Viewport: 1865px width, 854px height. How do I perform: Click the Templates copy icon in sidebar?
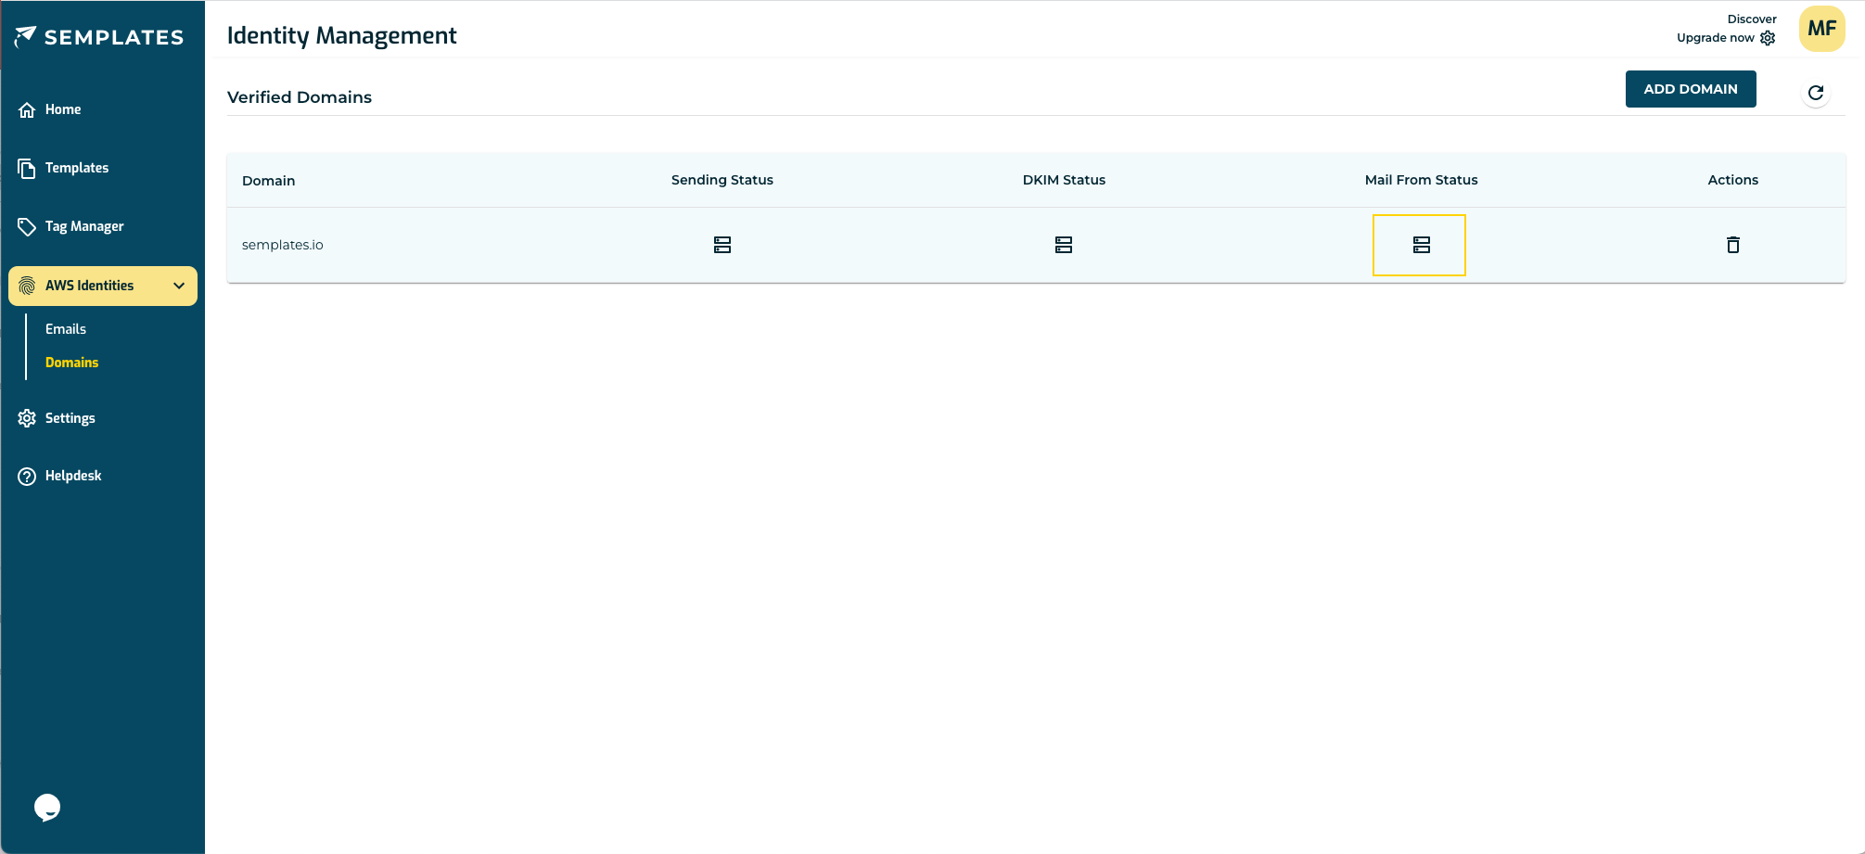(x=27, y=168)
